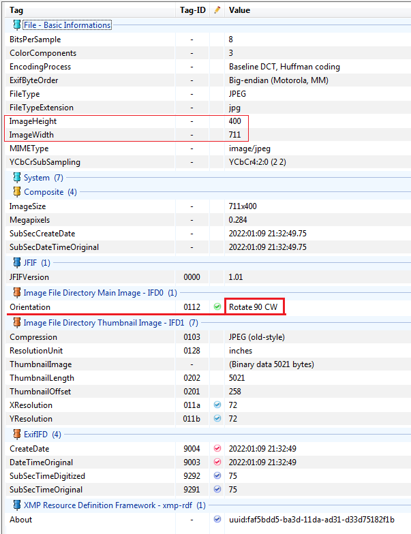Viewport: 411px width, 534px height.
Task: Click the Orientation tag ID 0112
Action: (192, 307)
